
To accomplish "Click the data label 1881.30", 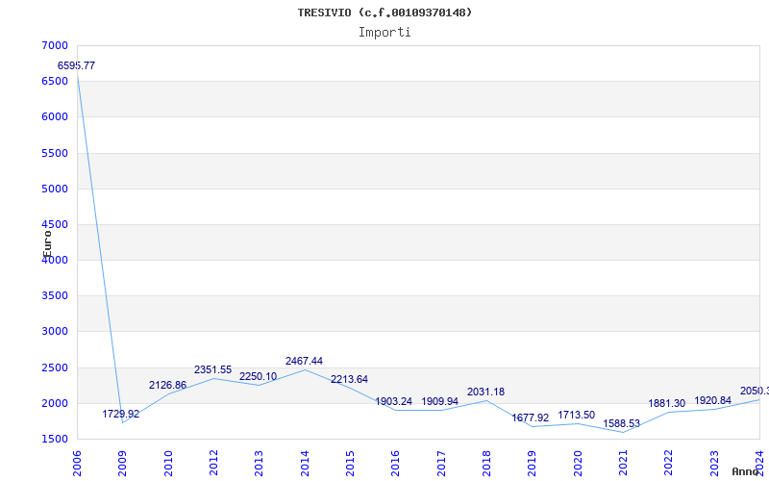I will pyautogui.click(x=667, y=403).
